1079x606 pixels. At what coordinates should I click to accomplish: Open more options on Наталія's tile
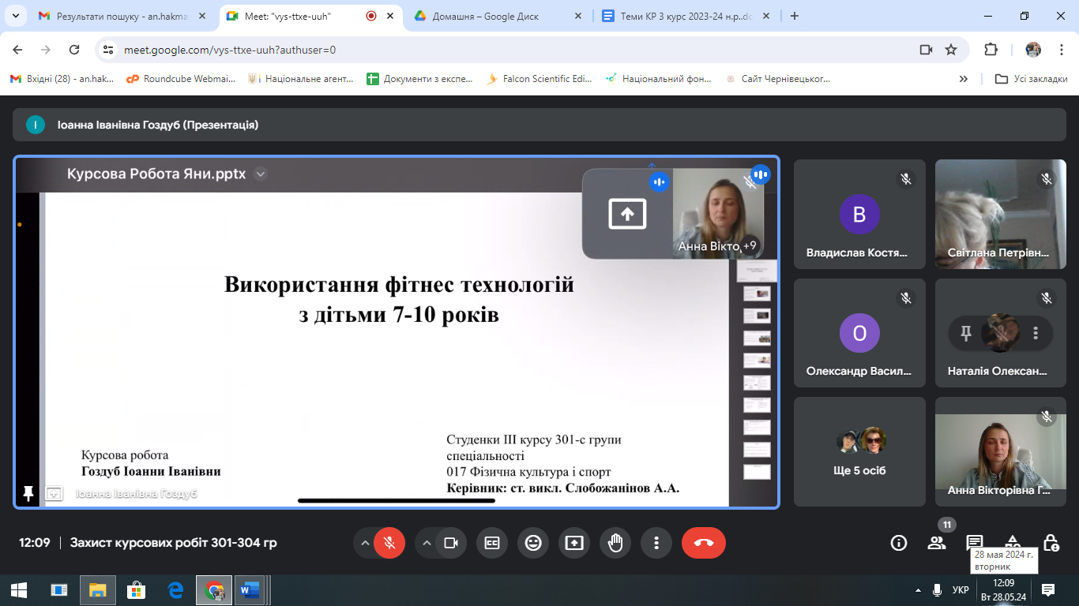[x=1036, y=333]
